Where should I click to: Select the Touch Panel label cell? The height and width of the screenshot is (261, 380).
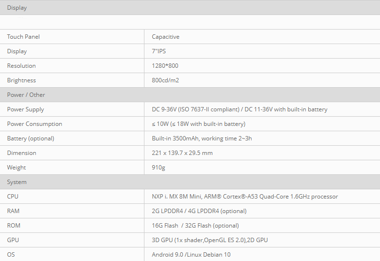click(x=72, y=37)
